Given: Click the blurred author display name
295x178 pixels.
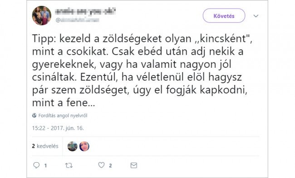Looking at the screenshot, I should 85,11.
